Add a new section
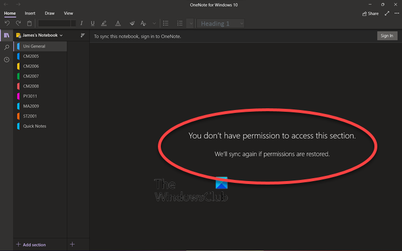 click(x=31, y=245)
